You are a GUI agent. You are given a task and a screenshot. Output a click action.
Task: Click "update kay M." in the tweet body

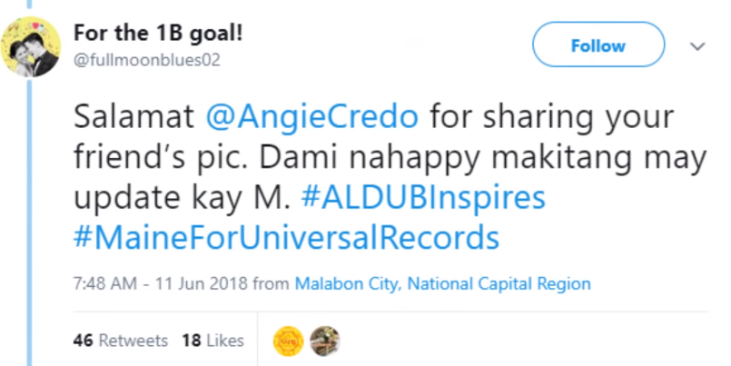pyautogui.click(x=183, y=199)
